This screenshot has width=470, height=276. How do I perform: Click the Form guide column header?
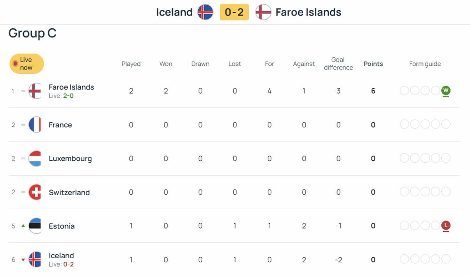click(x=425, y=64)
